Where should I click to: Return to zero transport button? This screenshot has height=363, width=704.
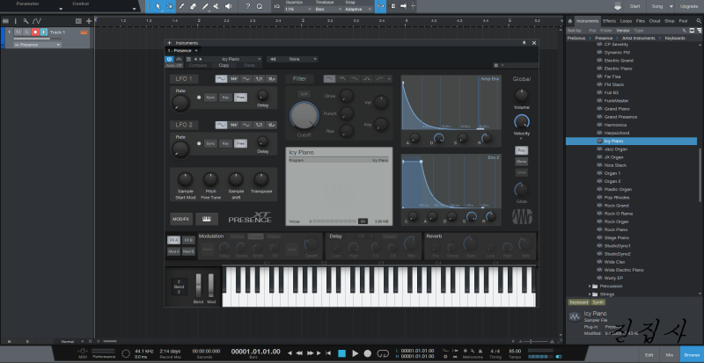(328, 353)
